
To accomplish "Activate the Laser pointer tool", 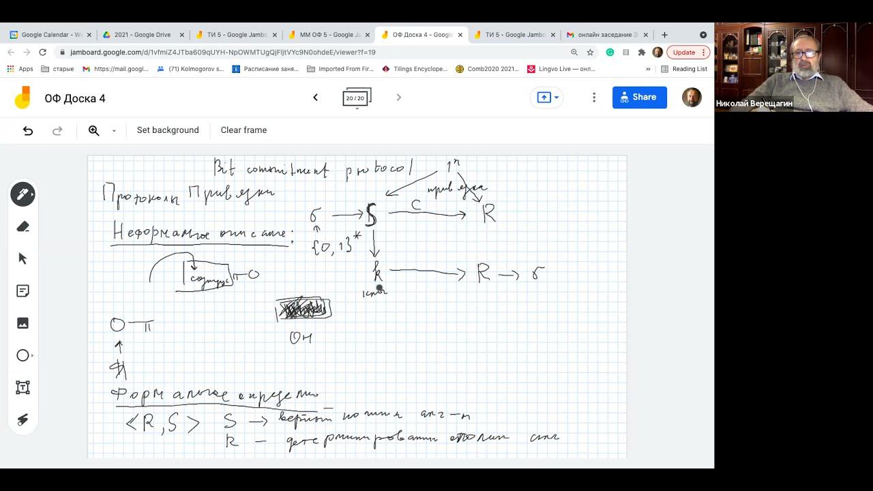I will (x=23, y=419).
